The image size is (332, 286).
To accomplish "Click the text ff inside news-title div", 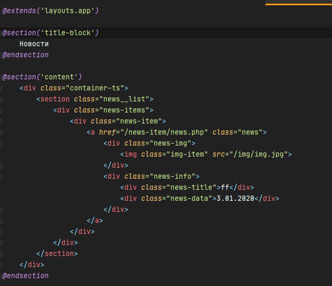I will pos(225,187).
